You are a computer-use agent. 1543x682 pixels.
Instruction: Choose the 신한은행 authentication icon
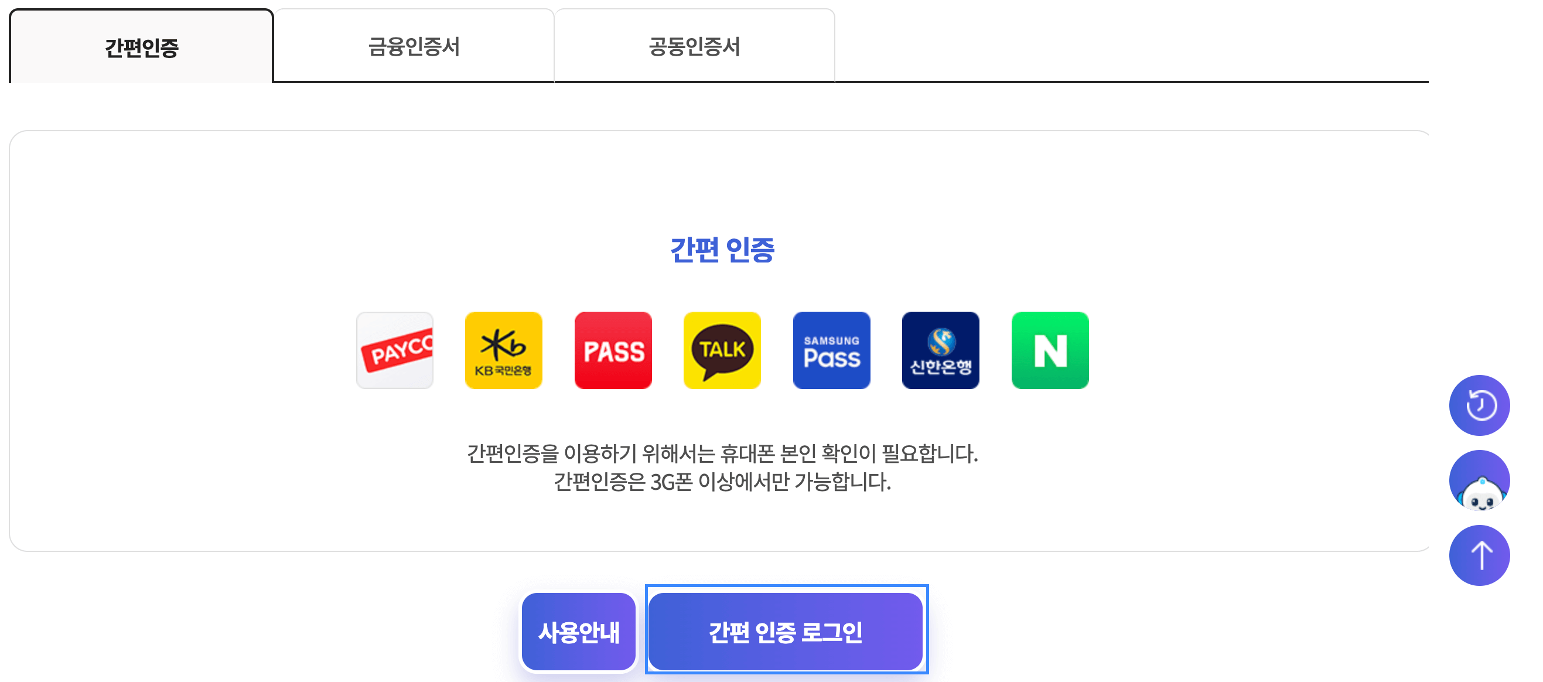click(x=940, y=350)
